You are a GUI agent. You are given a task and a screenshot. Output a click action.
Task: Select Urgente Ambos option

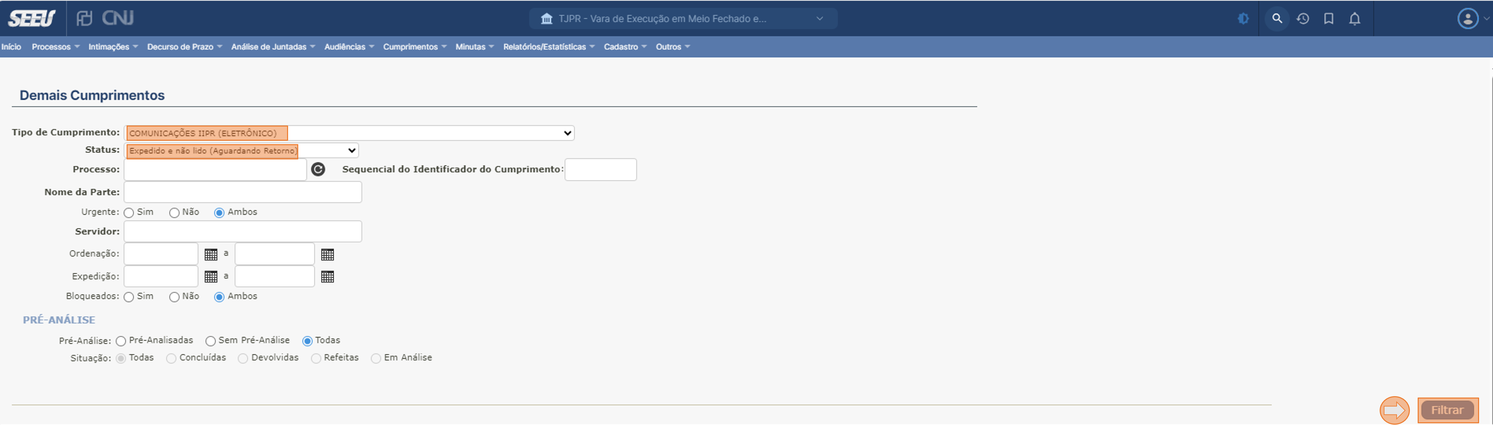click(x=219, y=213)
